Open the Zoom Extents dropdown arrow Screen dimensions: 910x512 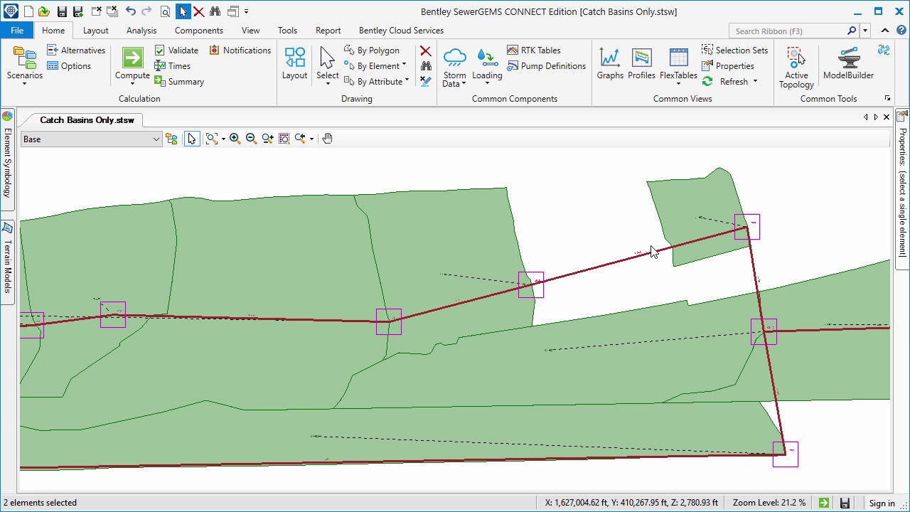coord(223,139)
